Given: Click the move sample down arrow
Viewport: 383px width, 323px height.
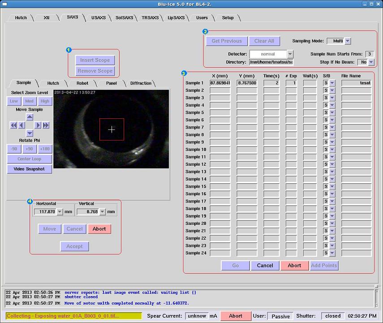Looking at the screenshot, I should click(x=30, y=133).
